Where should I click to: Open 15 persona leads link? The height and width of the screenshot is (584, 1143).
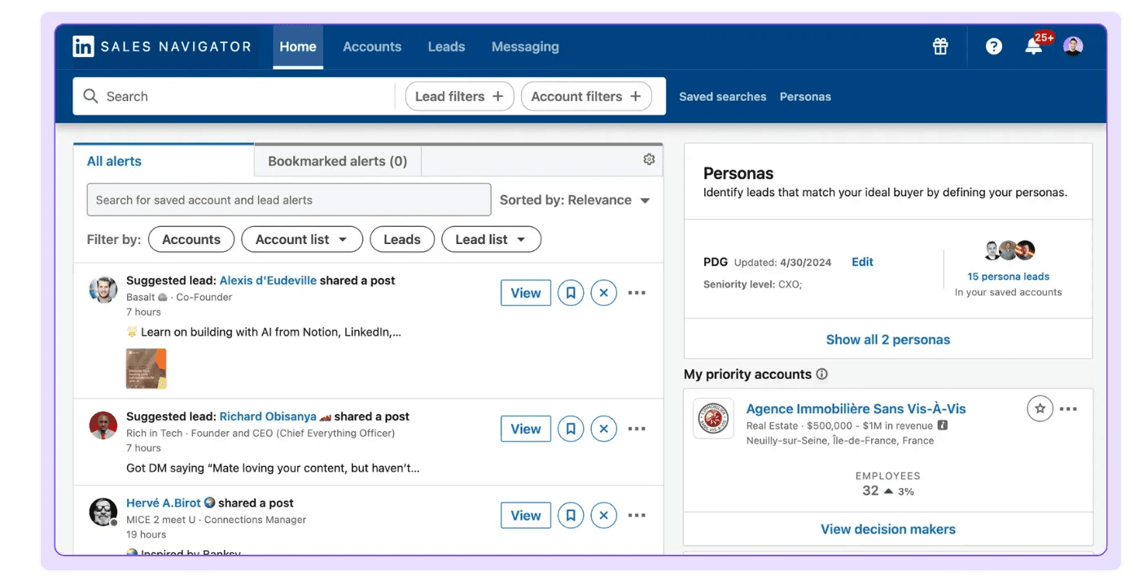[x=1009, y=277]
